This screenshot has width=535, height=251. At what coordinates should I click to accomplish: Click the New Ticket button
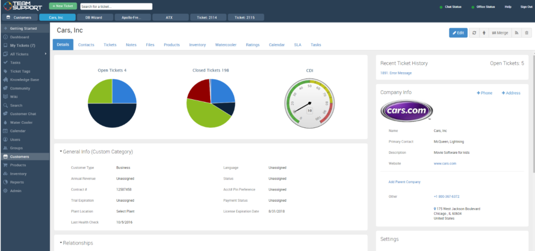tap(63, 6)
